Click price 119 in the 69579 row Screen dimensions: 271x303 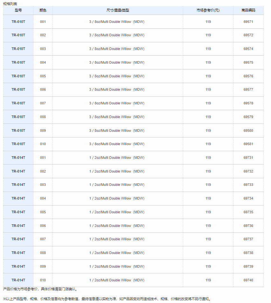pos(208,117)
